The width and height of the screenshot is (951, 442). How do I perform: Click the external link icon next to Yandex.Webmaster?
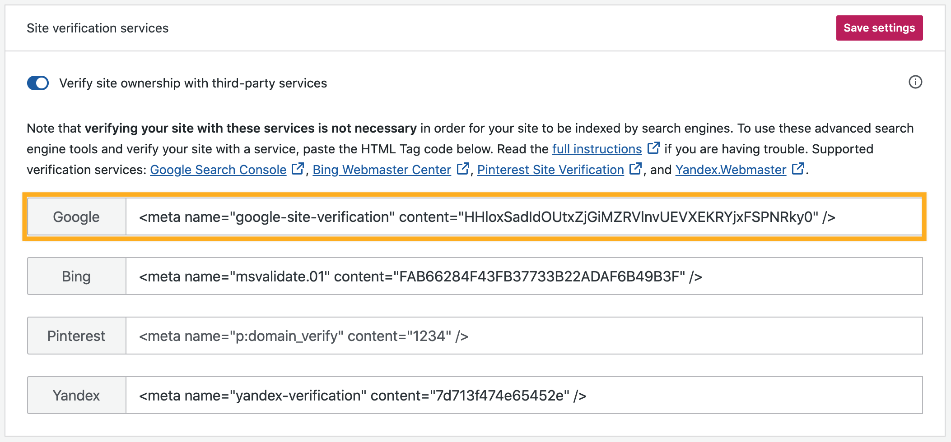coord(797,168)
